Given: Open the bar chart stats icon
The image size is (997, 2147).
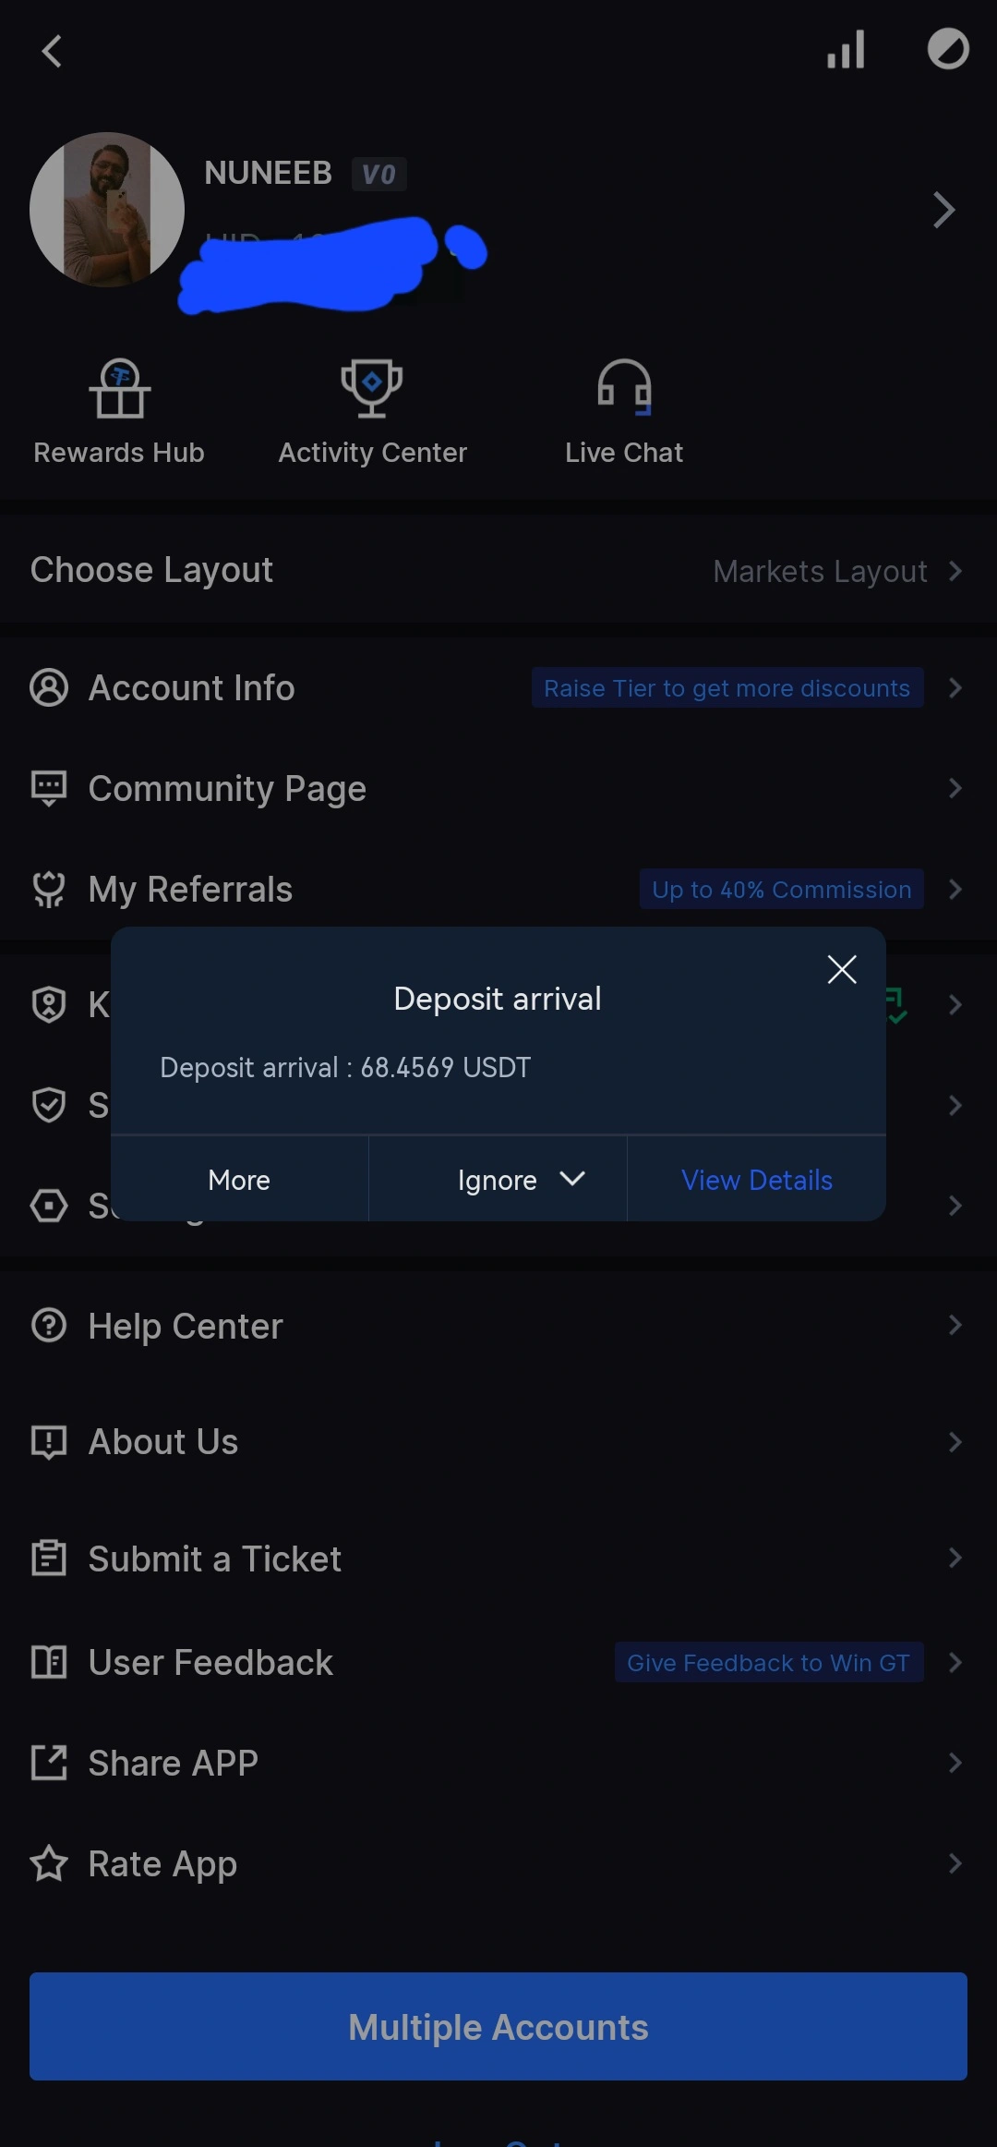Looking at the screenshot, I should (846, 50).
